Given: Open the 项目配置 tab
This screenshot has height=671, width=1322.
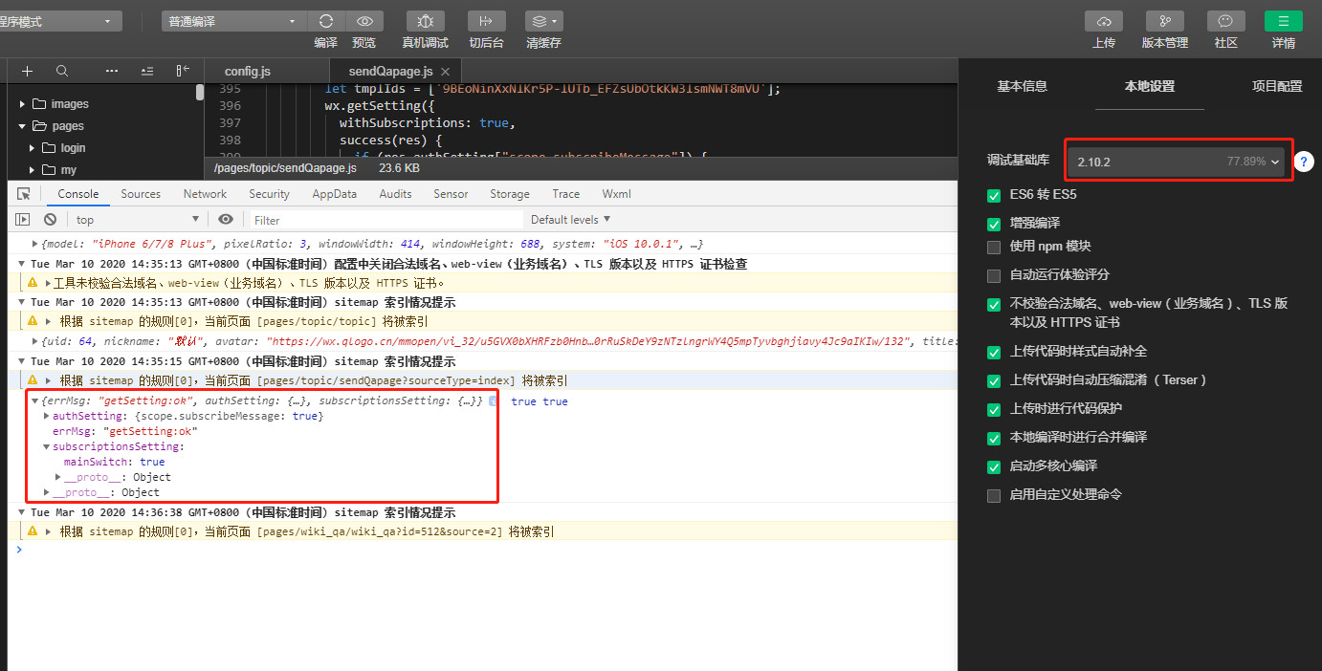Looking at the screenshot, I should tap(1277, 86).
